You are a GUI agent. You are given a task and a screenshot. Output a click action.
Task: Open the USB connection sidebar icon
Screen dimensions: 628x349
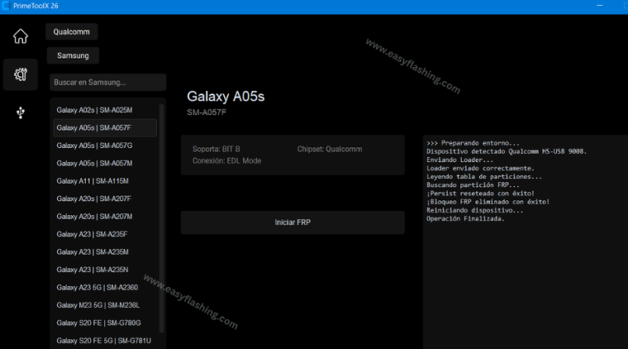[20, 113]
